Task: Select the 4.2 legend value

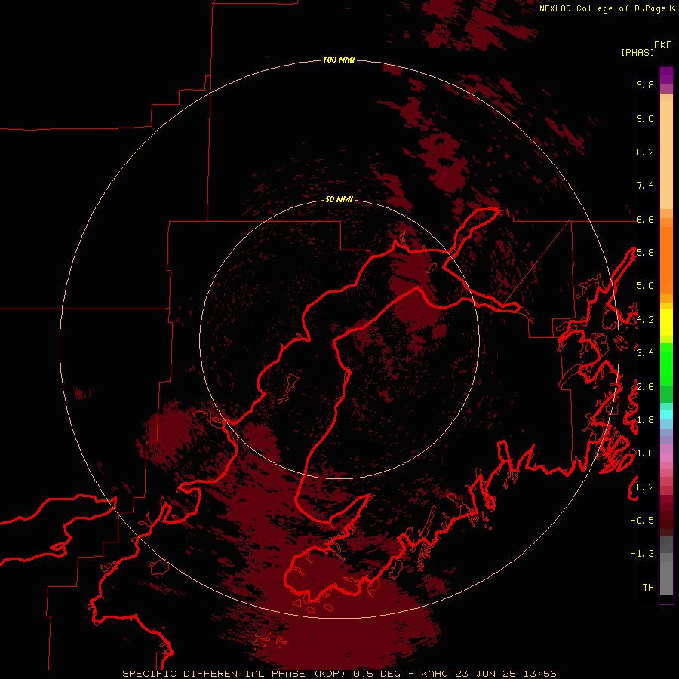Action: pyautogui.click(x=645, y=320)
